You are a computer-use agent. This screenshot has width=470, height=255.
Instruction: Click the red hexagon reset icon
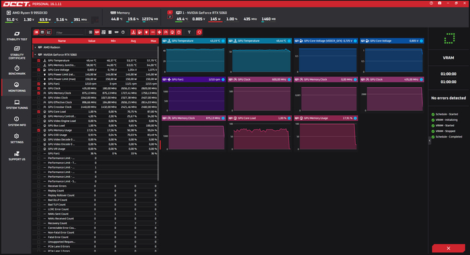coord(199,32)
